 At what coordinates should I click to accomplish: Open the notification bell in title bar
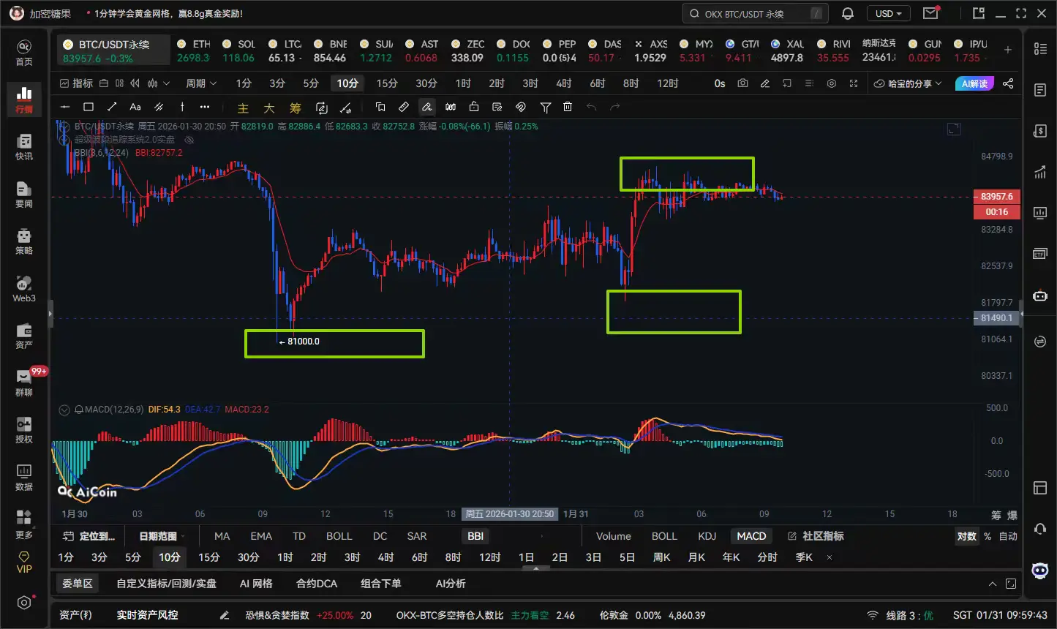point(848,13)
